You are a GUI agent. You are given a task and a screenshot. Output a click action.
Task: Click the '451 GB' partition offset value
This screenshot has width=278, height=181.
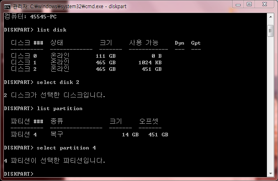(158, 135)
